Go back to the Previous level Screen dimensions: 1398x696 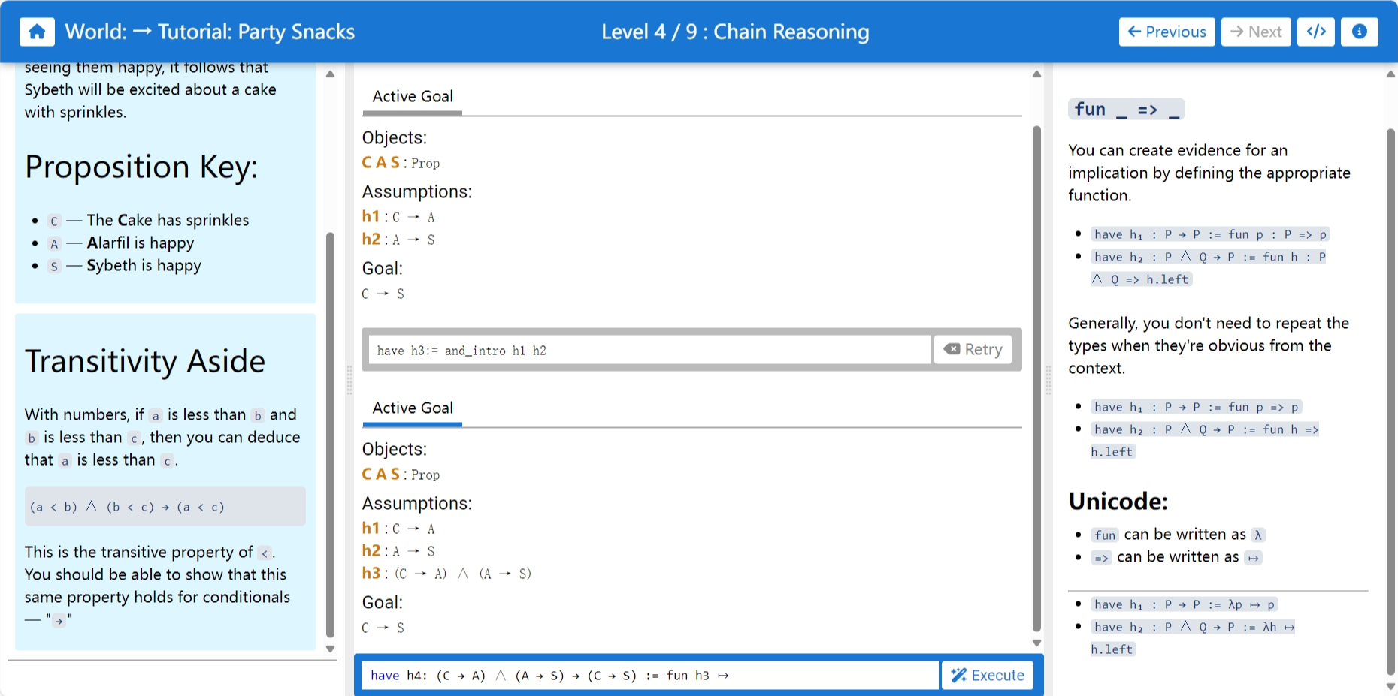pos(1167,32)
